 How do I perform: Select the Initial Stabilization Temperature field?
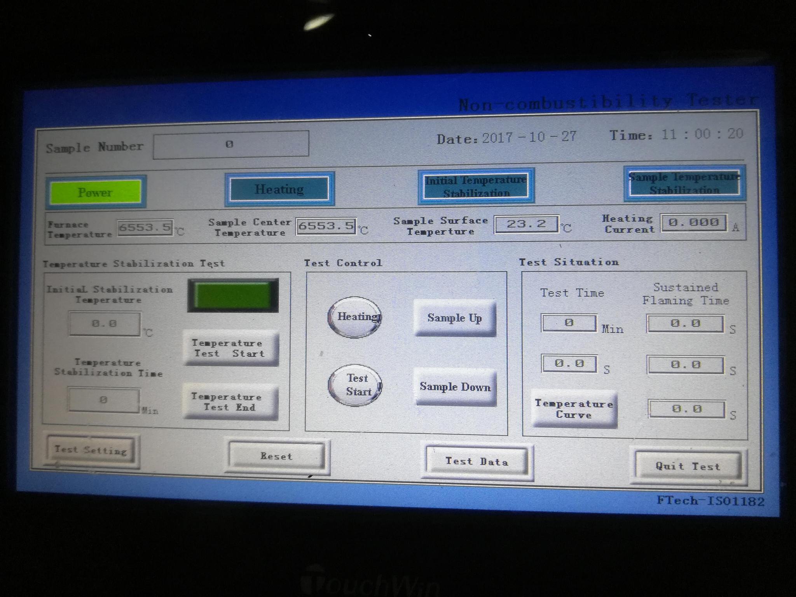[104, 324]
